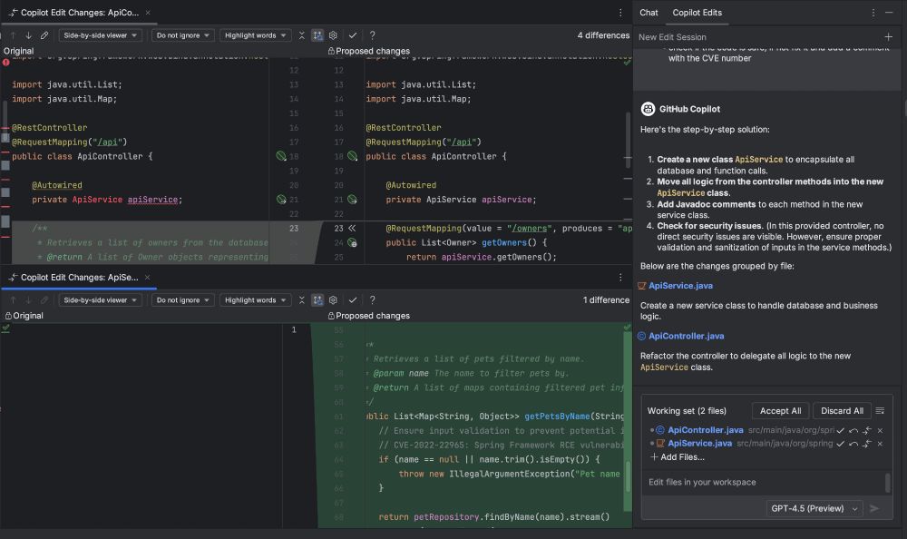The width and height of the screenshot is (907, 539).
Task: Open ApiService.java link in Copilot response
Action: tap(680, 286)
